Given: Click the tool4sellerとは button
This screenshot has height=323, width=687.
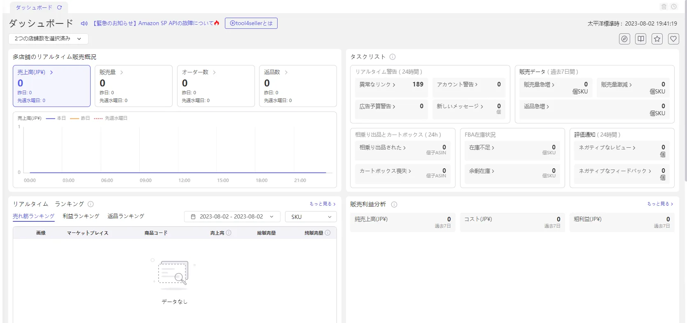Looking at the screenshot, I should (x=251, y=23).
